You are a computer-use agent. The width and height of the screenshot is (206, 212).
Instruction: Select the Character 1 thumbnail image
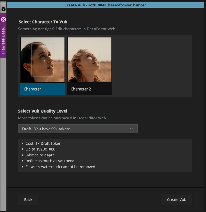[42, 60]
